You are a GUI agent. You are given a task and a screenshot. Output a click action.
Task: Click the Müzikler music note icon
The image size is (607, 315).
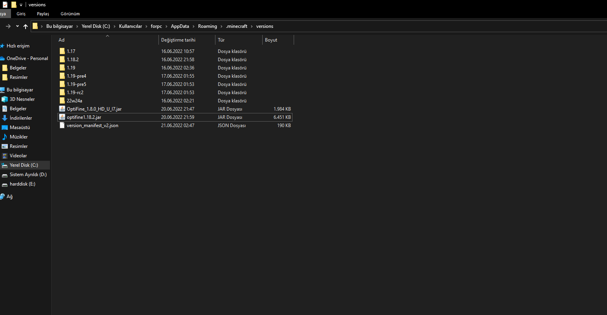point(5,137)
